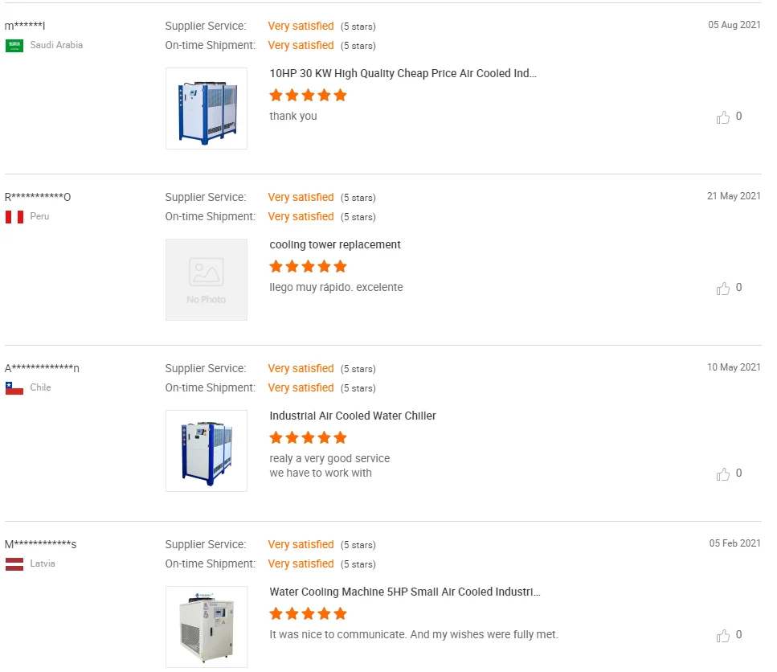View the 5HP Water Cooling Machine photo

[x=207, y=627]
